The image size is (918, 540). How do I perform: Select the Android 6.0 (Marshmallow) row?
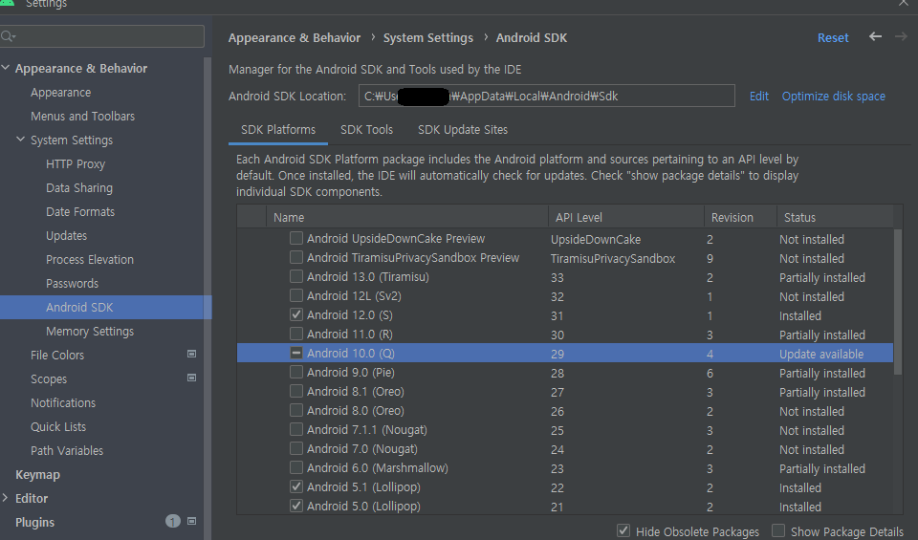coord(565,468)
